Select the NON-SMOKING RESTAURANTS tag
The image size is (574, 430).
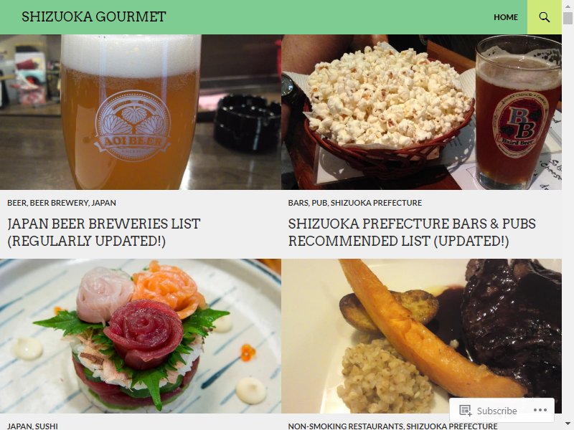[345, 426]
